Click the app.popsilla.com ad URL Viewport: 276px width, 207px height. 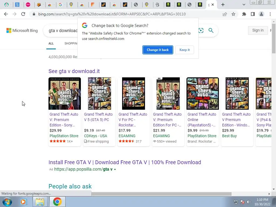[x=83, y=169]
